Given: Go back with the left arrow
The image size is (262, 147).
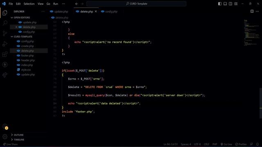Looking at the screenshot, I should [77, 4].
